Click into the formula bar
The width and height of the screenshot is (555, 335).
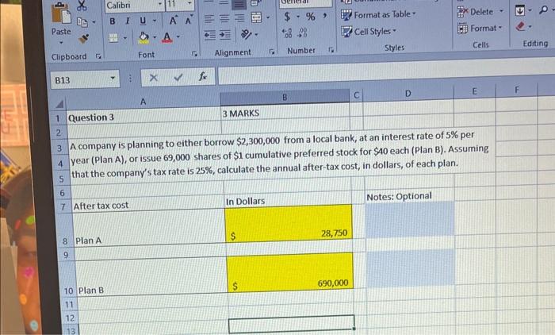point(386,72)
